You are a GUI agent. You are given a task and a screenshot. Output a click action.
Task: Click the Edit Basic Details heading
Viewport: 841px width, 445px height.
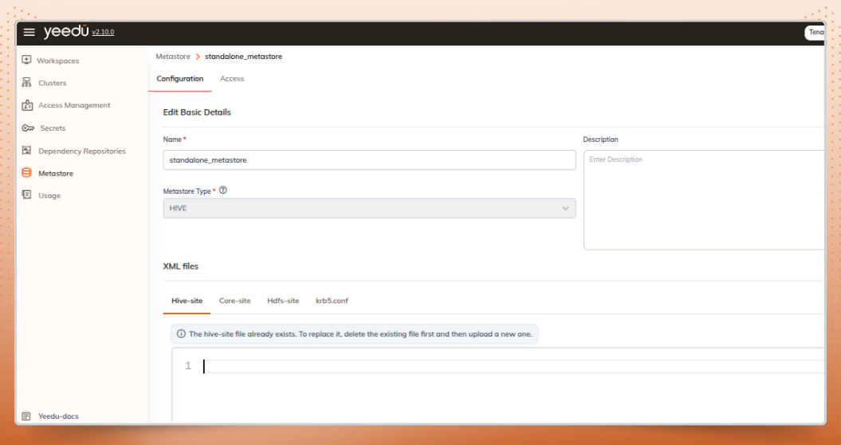point(197,112)
